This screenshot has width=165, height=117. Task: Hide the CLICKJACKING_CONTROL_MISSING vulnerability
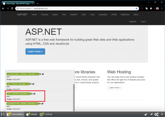point(43,74)
